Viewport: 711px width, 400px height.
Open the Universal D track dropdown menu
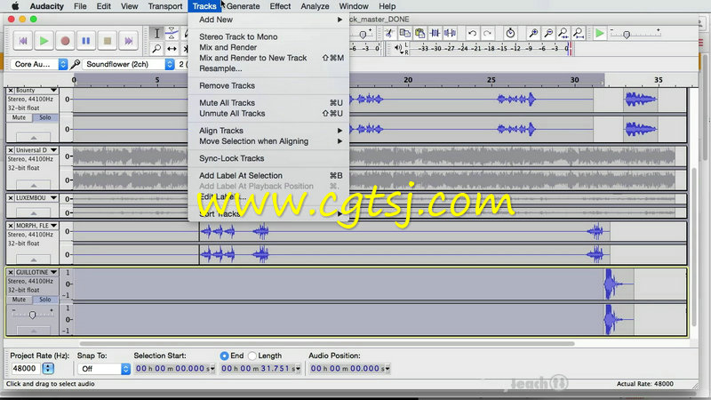pyautogui.click(x=53, y=150)
